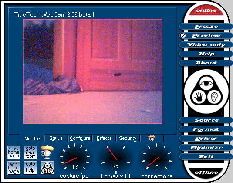Click the eye symbol in large logo
The height and width of the screenshot is (183, 233).
coord(206,83)
